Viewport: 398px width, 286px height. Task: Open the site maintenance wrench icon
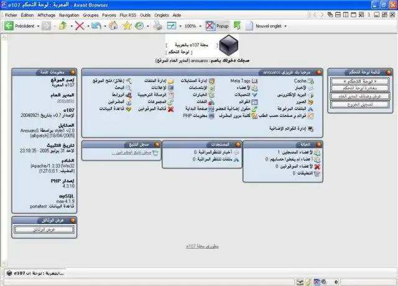coord(129,81)
